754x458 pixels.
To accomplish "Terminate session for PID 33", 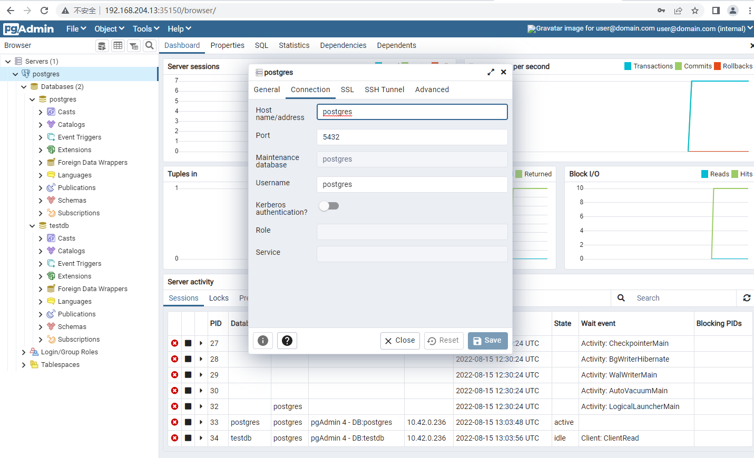I will click(x=174, y=422).
